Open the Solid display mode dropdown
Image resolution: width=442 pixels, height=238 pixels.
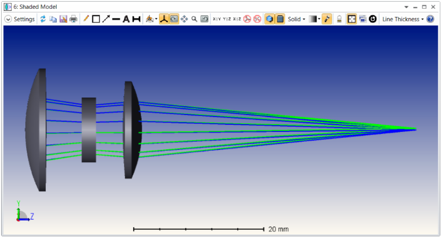point(296,19)
